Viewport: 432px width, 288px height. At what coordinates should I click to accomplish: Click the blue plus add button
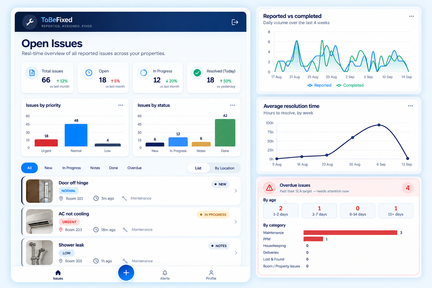(126, 273)
